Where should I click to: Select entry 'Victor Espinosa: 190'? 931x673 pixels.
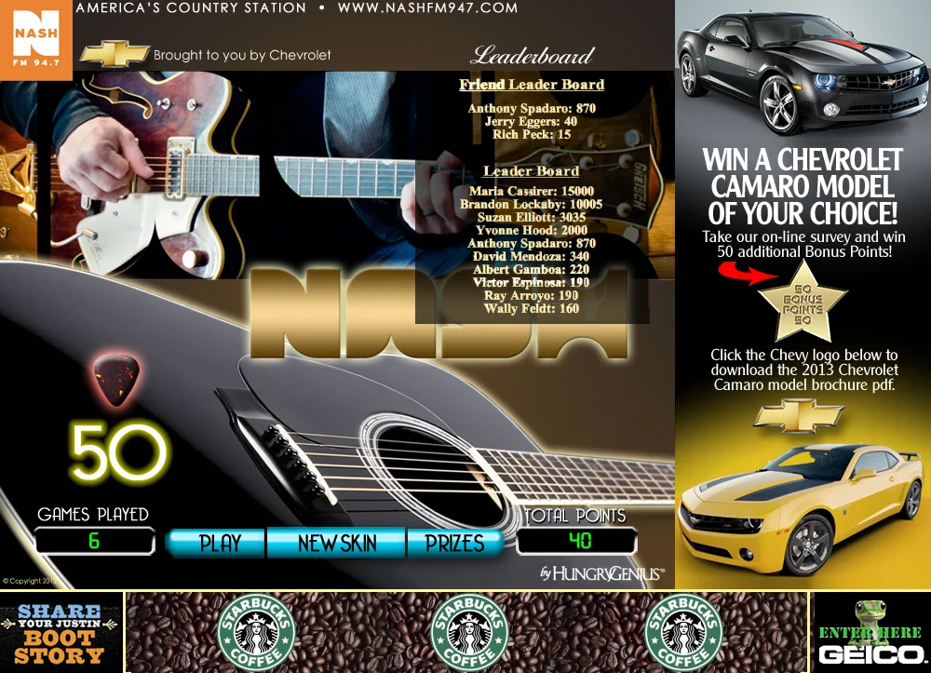point(531,282)
